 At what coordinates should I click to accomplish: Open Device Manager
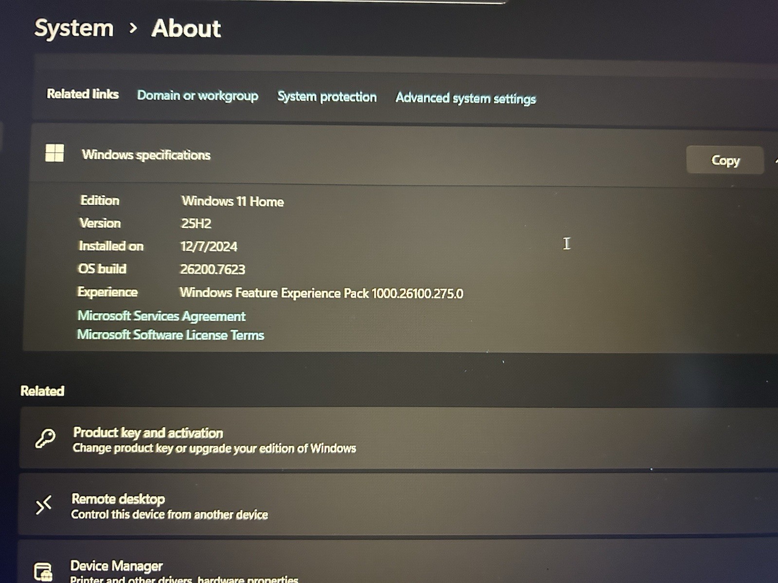coord(398,562)
